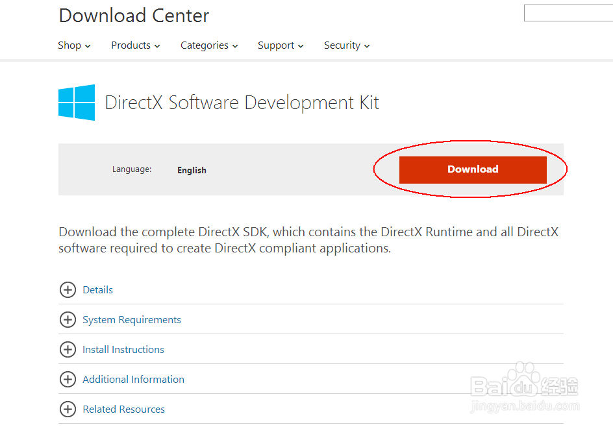The height and width of the screenshot is (427, 613).
Task: Open the Shop dropdown menu
Action: click(73, 45)
